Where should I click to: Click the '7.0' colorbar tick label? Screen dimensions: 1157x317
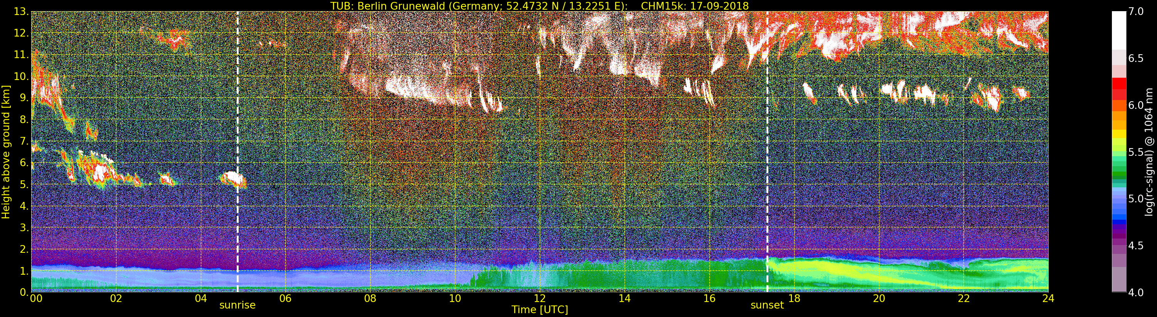click(1135, 12)
